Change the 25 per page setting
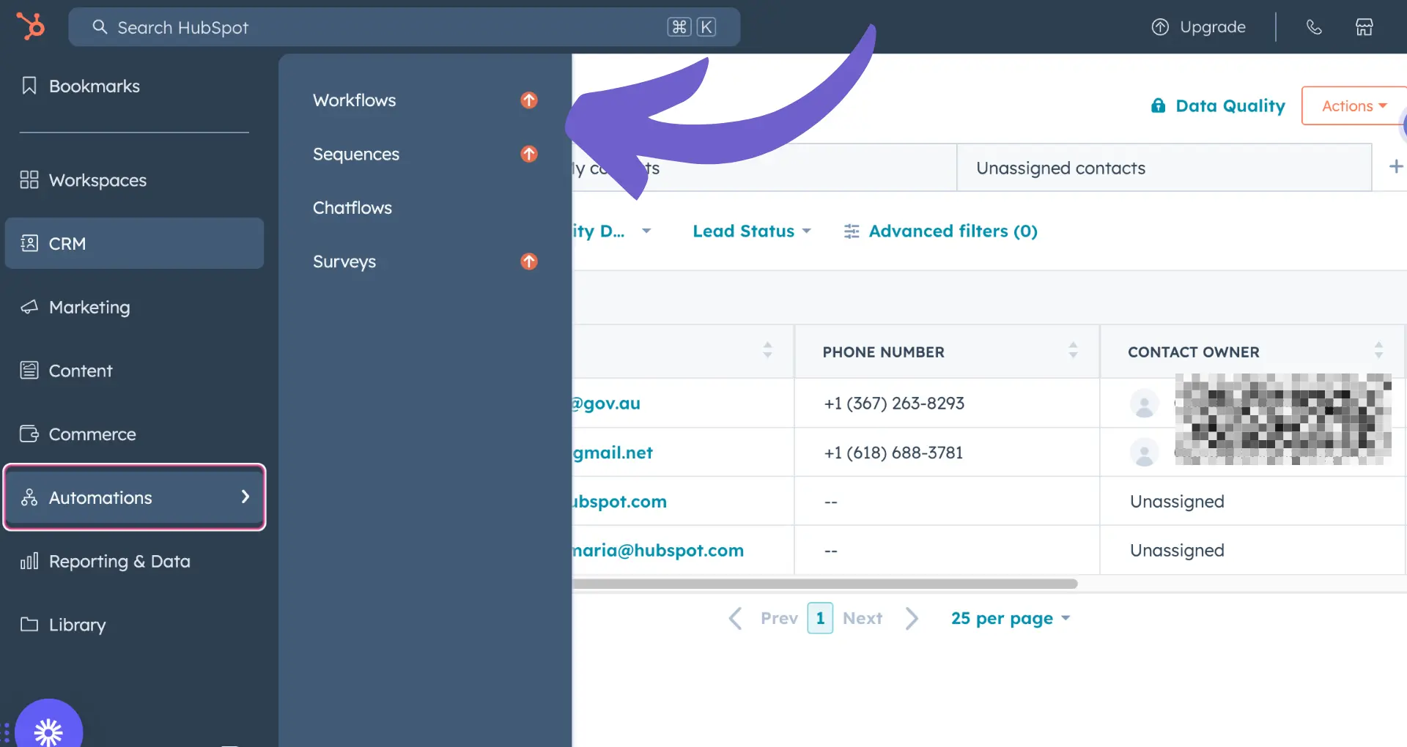The height and width of the screenshot is (747, 1407). click(1011, 618)
